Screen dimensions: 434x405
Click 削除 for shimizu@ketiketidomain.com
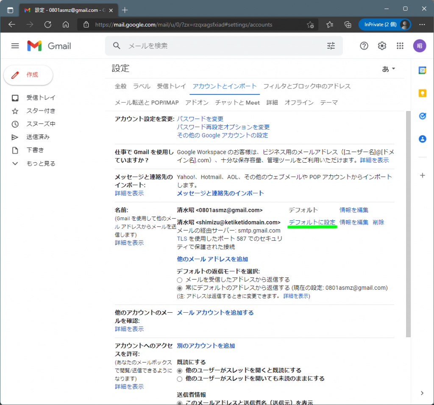pos(378,222)
